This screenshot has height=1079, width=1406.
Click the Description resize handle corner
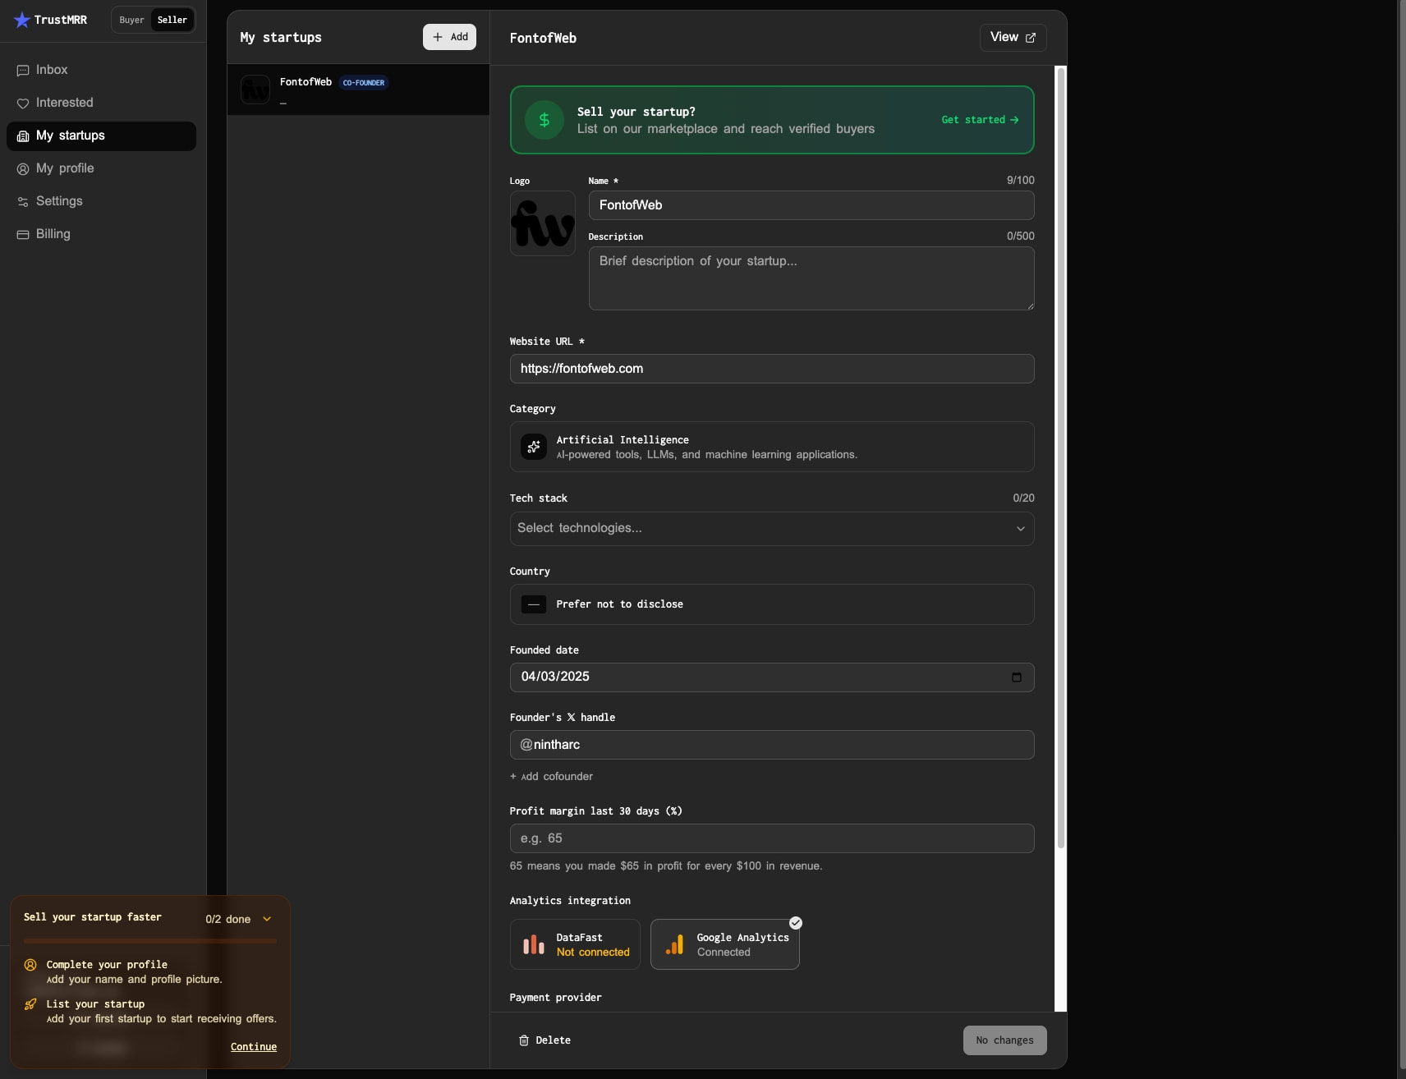[1030, 305]
